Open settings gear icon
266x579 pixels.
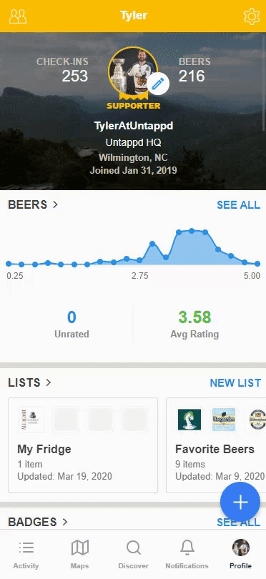[252, 16]
